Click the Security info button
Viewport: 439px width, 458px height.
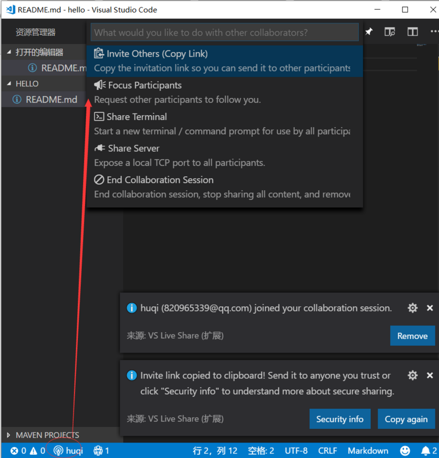(x=339, y=419)
